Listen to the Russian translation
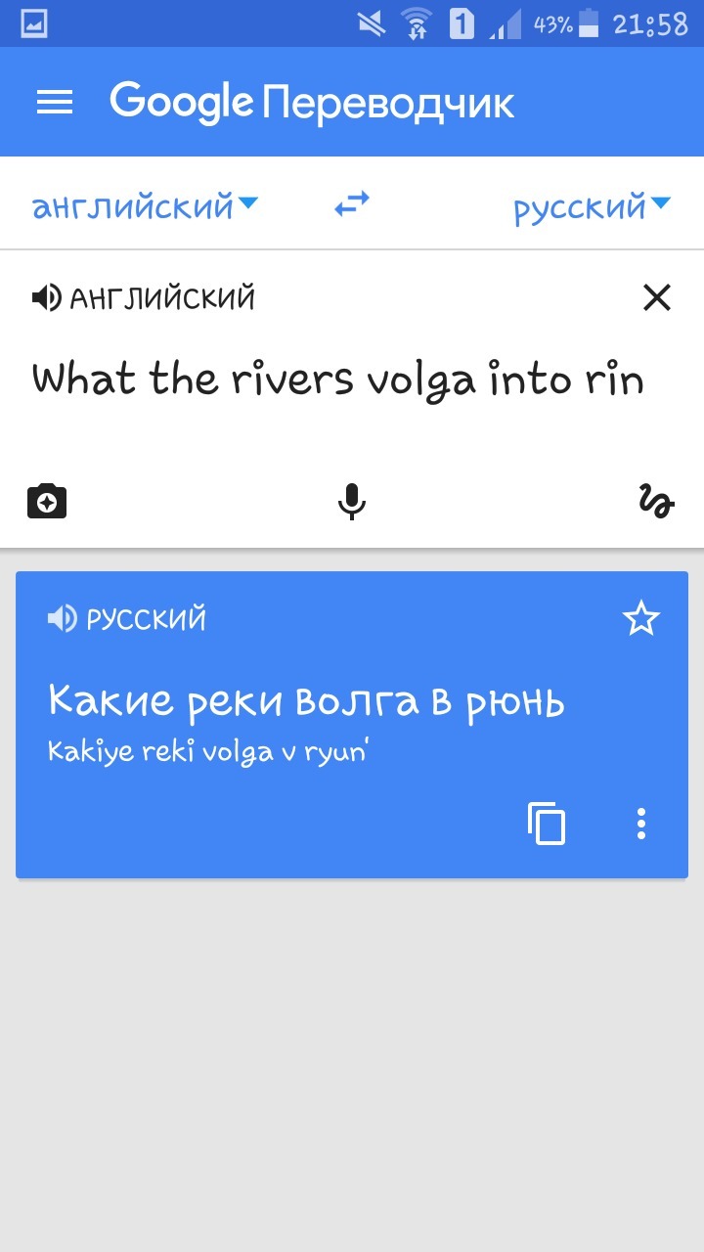 click(62, 619)
